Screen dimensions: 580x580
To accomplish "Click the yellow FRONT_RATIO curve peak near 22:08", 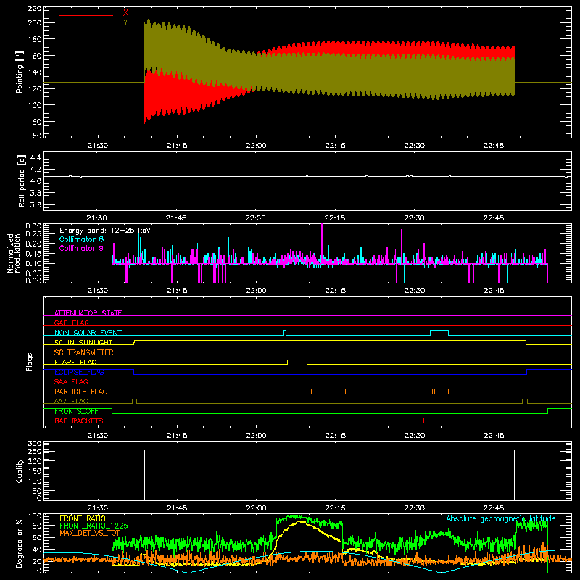I will (300, 522).
